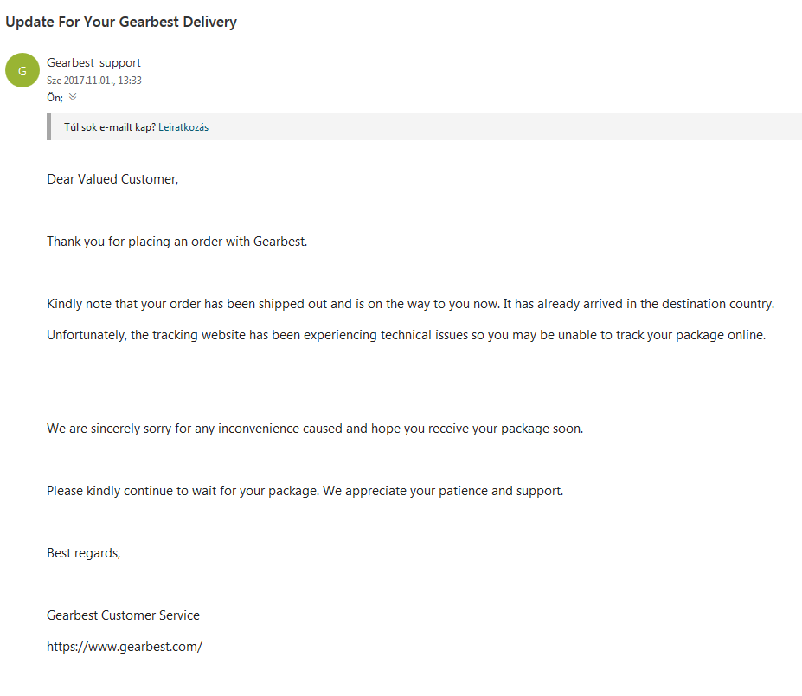
Task: Expand the recipients chevron next to Ön;
Action: click(73, 97)
